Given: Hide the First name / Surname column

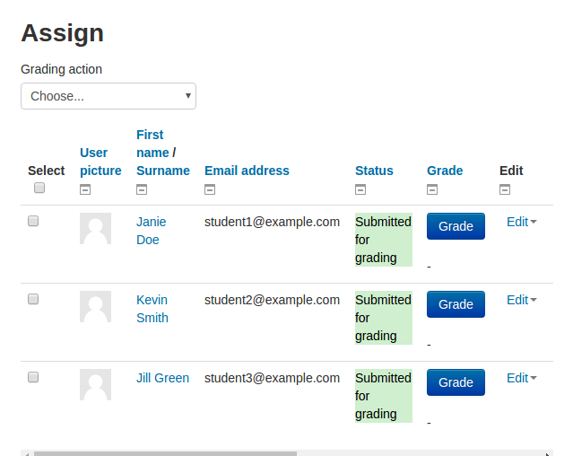Looking at the screenshot, I should tap(142, 189).
